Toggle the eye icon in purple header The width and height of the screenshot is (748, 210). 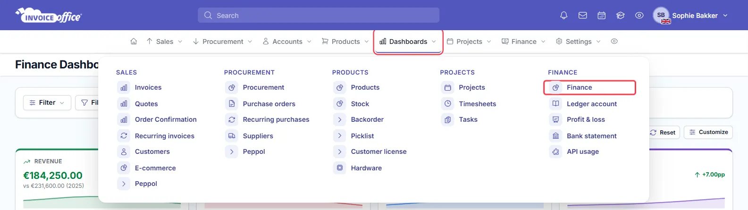point(639,16)
